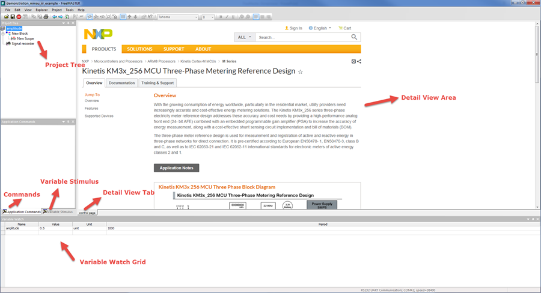This screenshot has width=541, height=293.
Task: Click amplitude value cell 0.5
Action: click(x=55, y=228)
